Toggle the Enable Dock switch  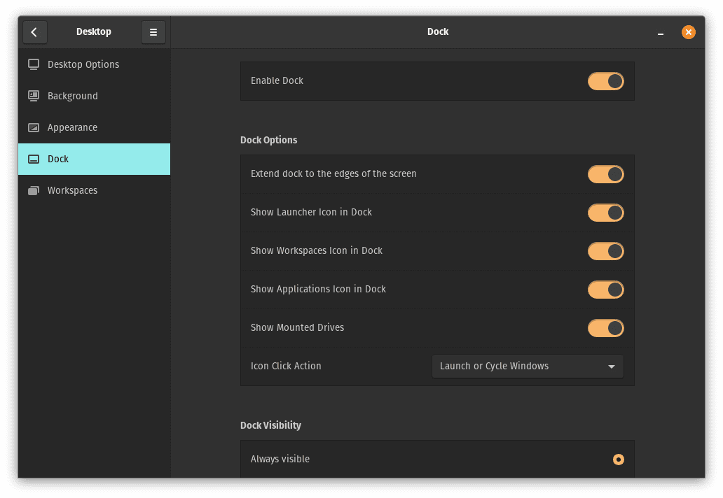(x=606, y=81)
